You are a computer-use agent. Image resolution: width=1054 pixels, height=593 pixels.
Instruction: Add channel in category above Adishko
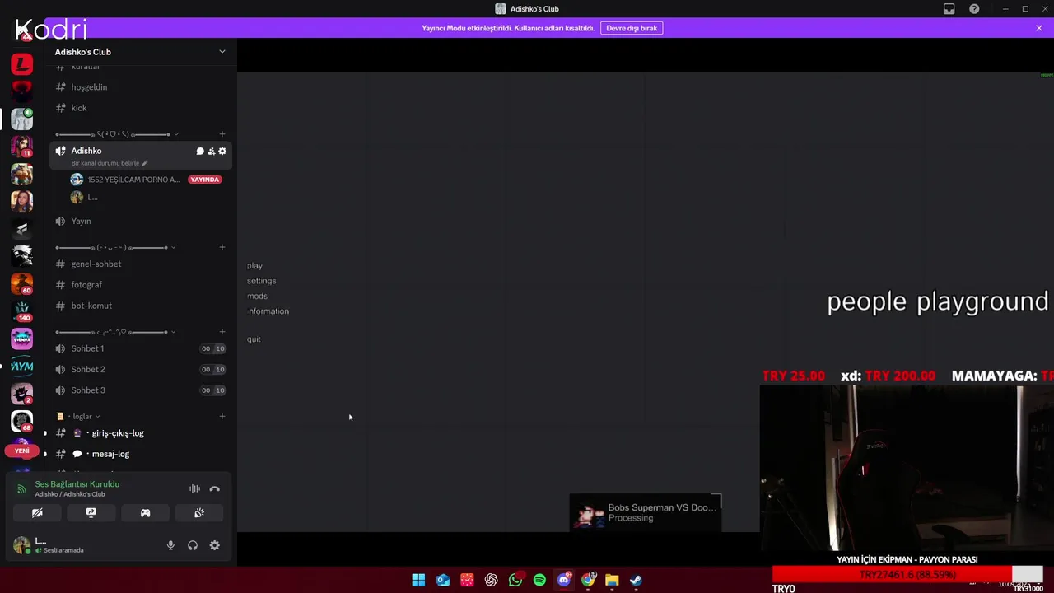[x=222, y=134]
